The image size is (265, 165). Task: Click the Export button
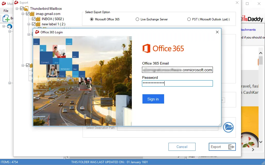(x=222, y=147)
